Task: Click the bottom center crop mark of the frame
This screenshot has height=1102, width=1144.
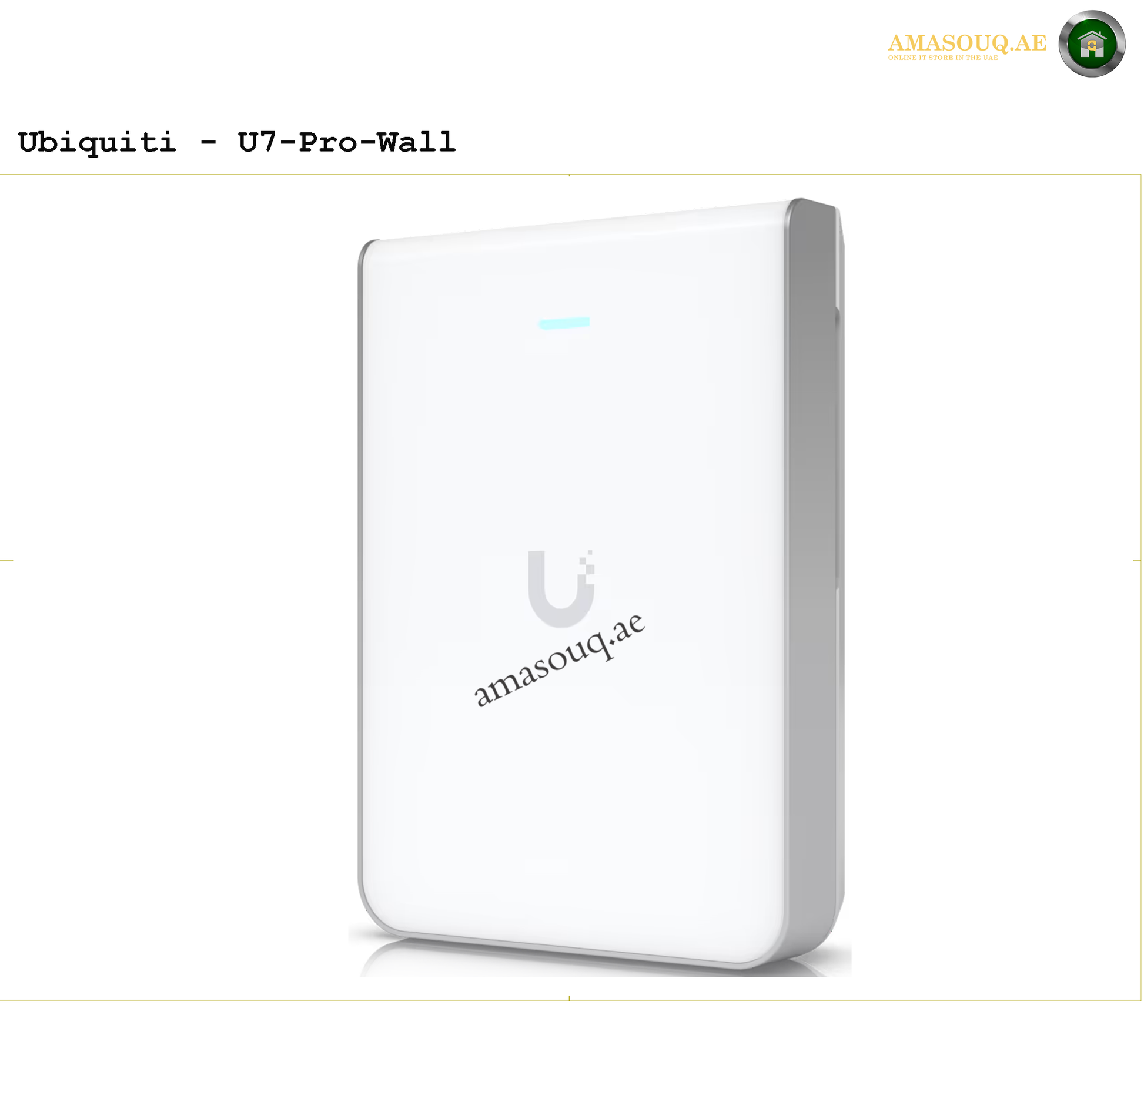Action: point(569,998)
